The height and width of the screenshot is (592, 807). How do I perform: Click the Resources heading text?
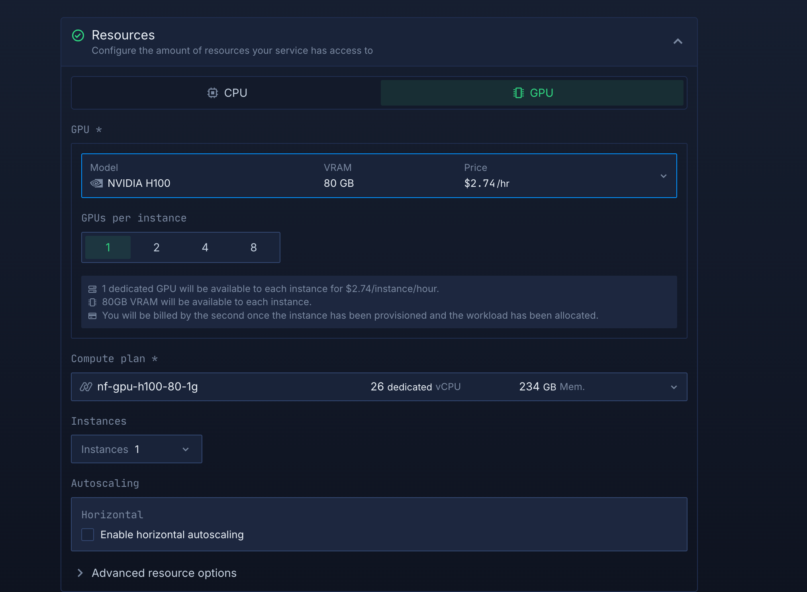coord(123,35)
